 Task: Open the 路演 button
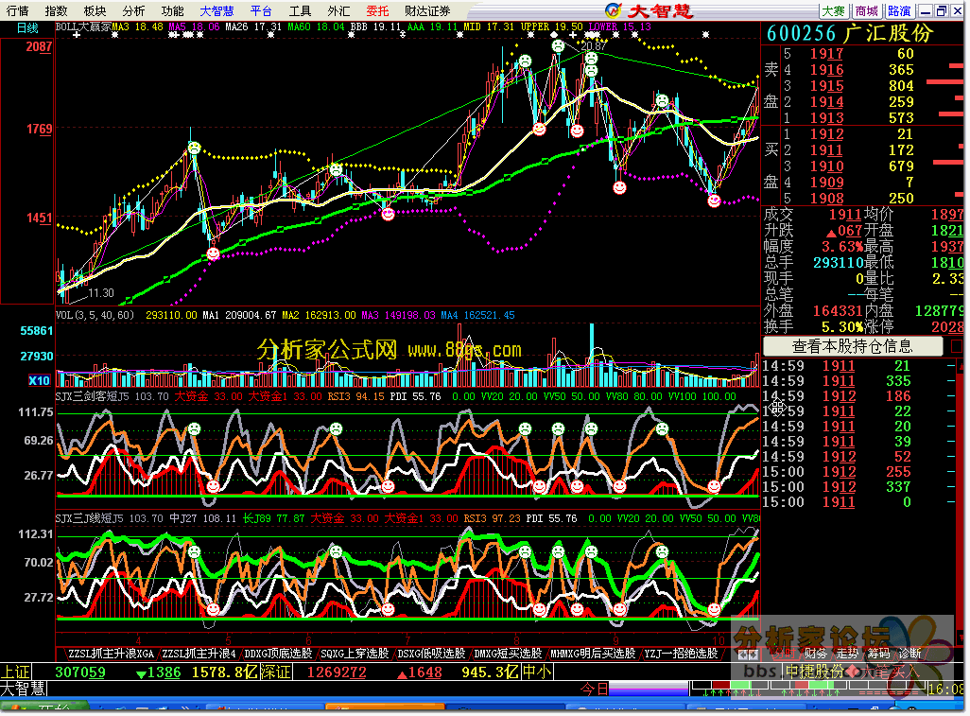pyautogui.click(x=899, y=10)
